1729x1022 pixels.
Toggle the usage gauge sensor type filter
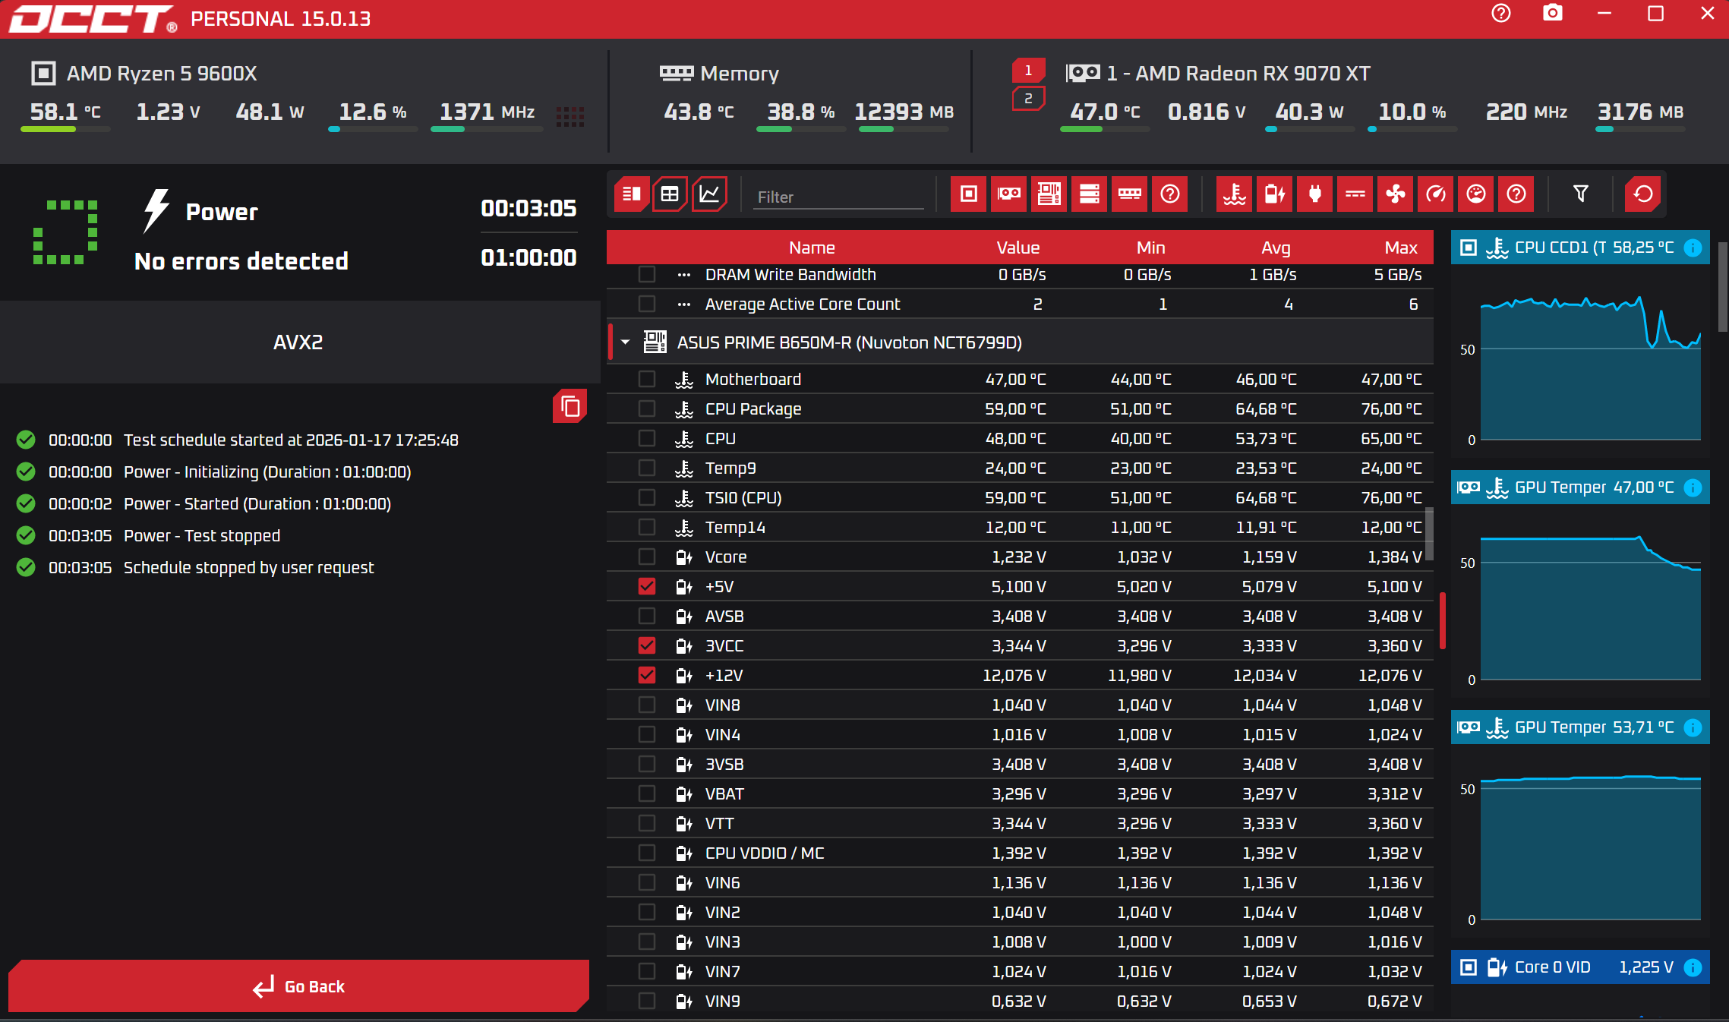coord(1475,194)
